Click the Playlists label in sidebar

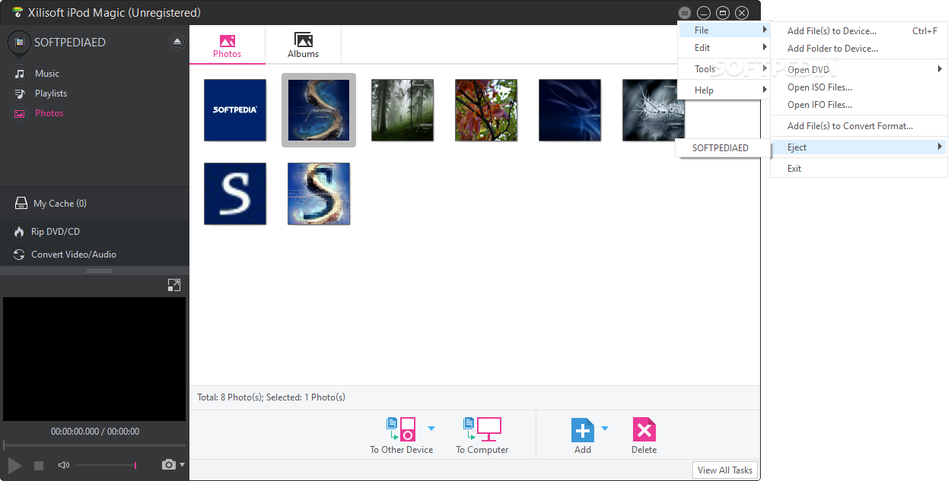point(51,93)
